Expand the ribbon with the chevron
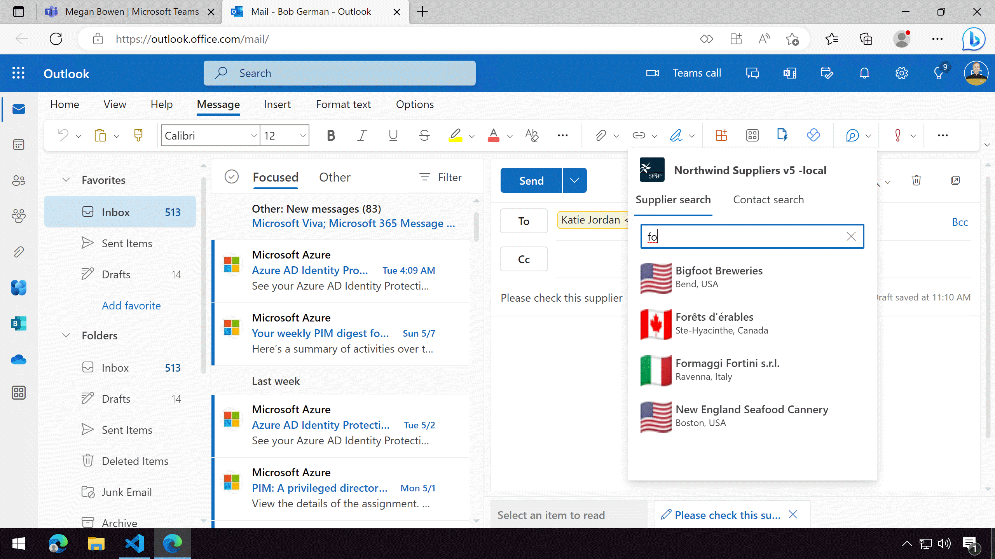 tap(987, 145)
